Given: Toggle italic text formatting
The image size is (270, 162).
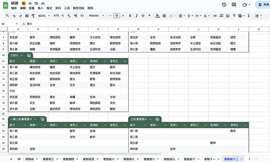Looking at the screenshot, I should (136, 16).
